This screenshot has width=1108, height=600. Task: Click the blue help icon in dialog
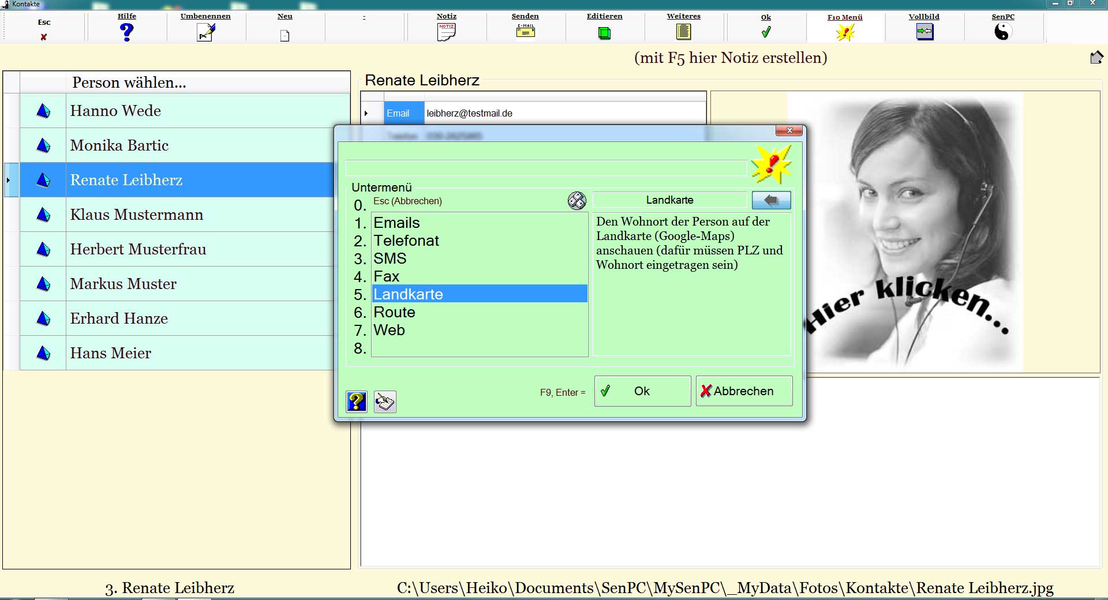[356, 402]
